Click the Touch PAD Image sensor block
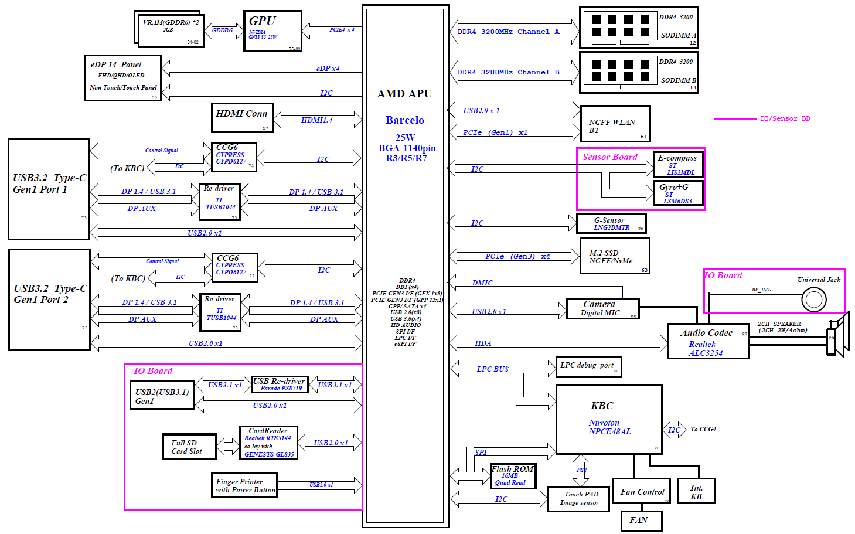Image resolution: width=855 pixels, height=534 pixels. (579, 499)
